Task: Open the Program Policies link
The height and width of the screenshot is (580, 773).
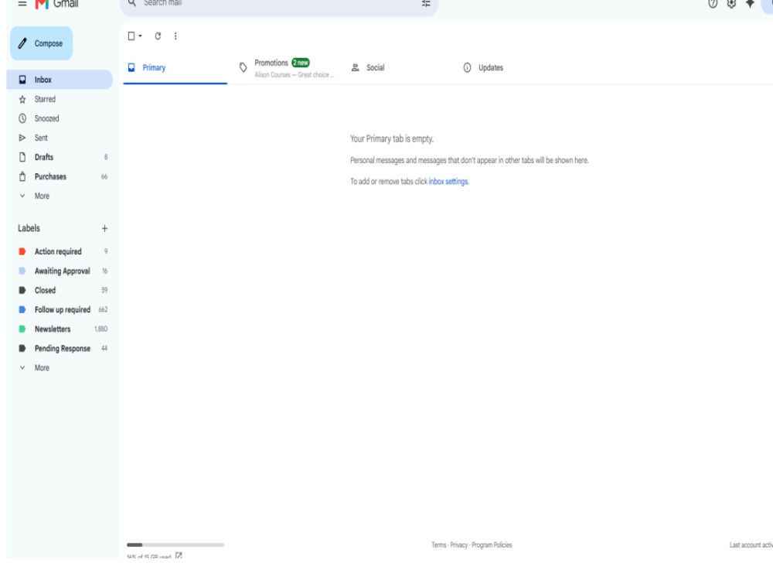Action: pyautogui.click(x=492, y=545)
